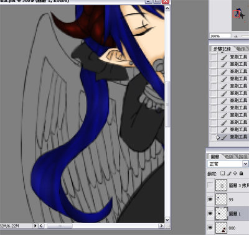Open the status bar info arrow menu
Viewport: 249px width, 235px height.
click(35, 226)
